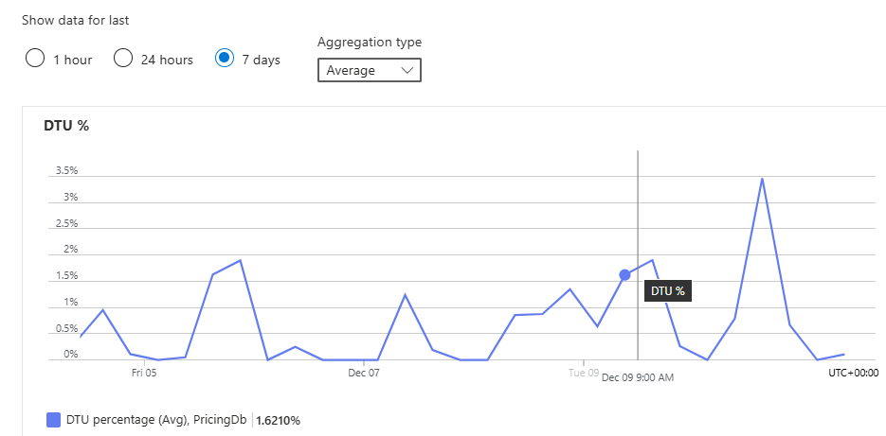Click the DTU % chart title
The height and width of the screenshot is (436, 886).
point(66,125)
